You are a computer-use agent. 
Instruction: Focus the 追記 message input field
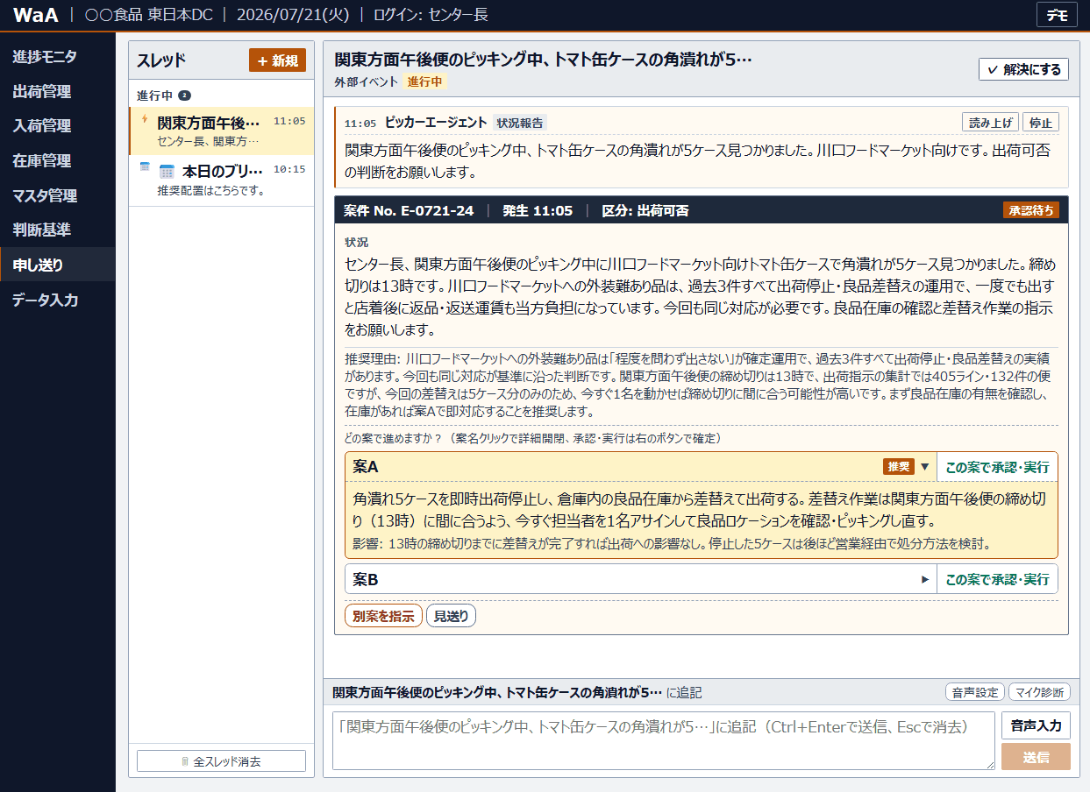coord(664,741)
